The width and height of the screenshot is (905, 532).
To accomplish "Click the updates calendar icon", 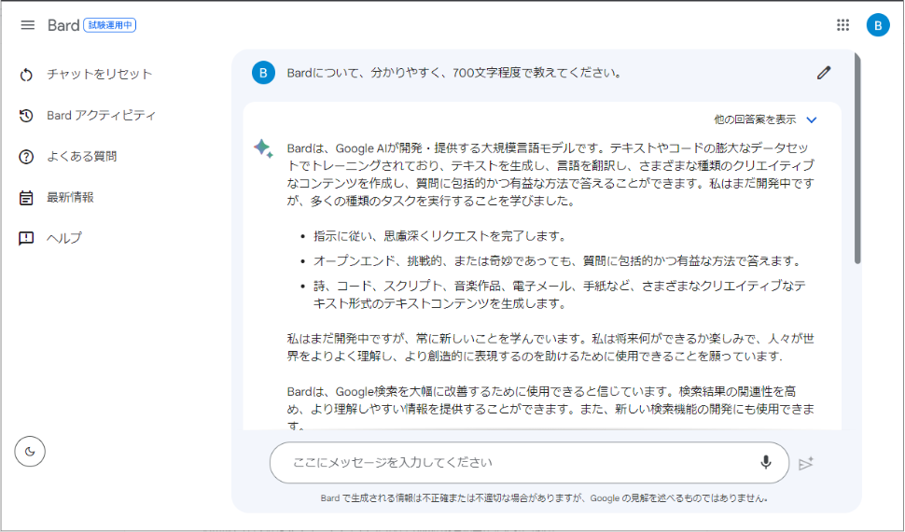I will (26, 198).
